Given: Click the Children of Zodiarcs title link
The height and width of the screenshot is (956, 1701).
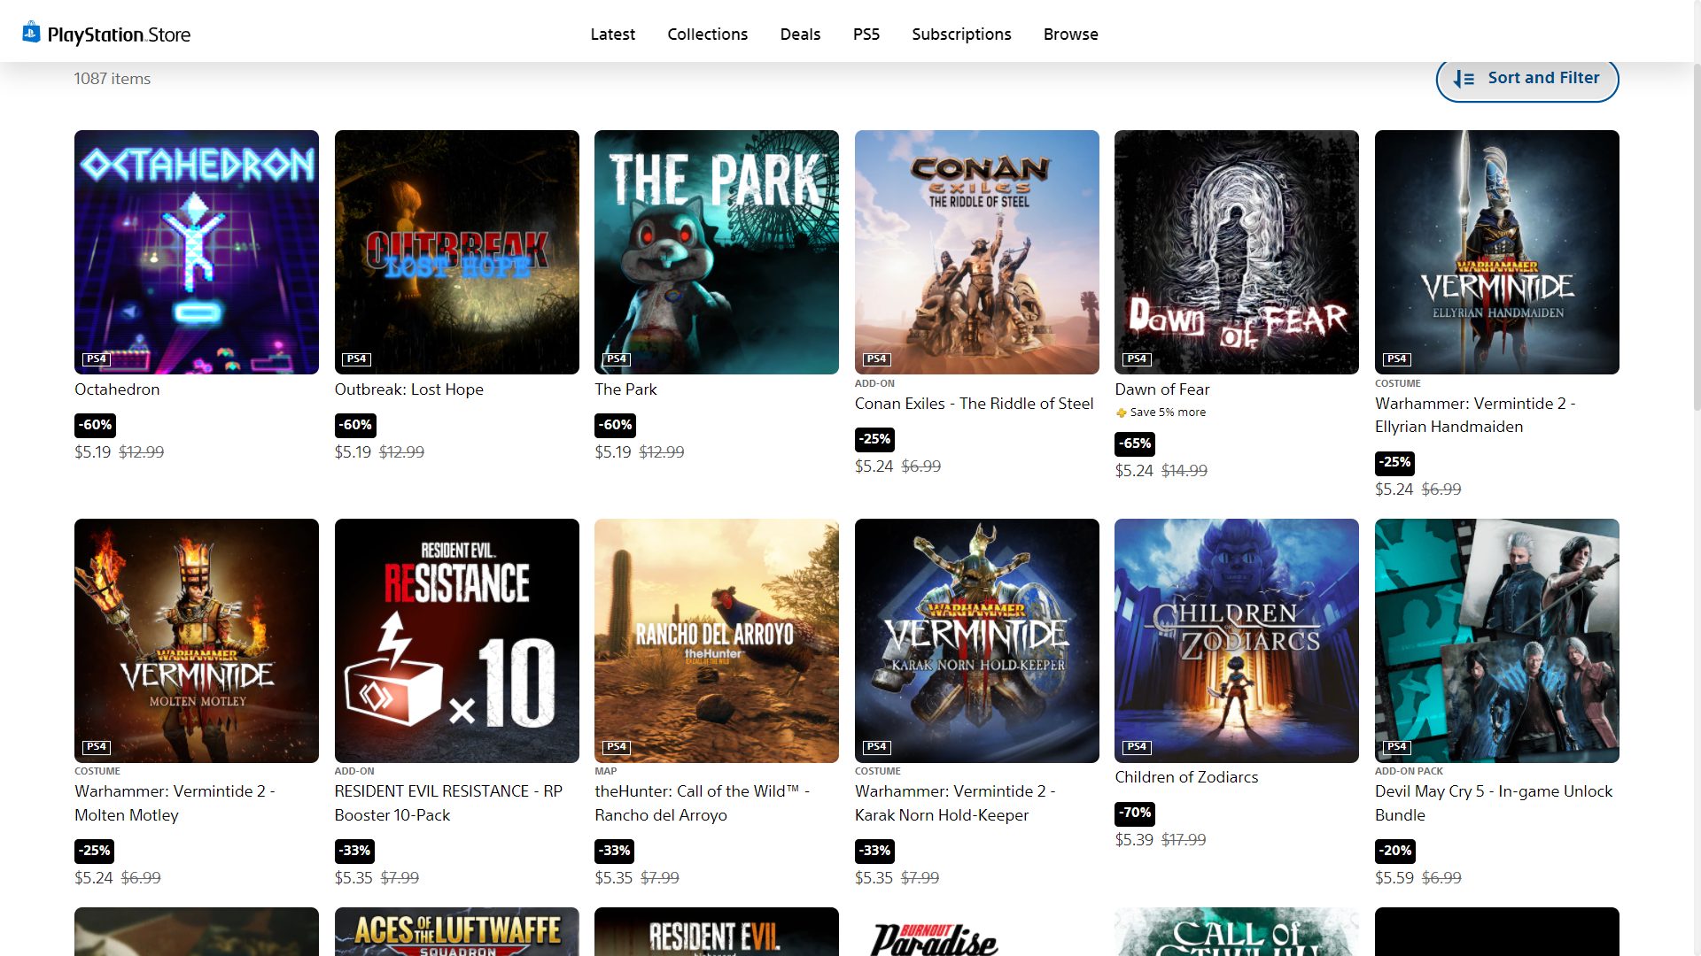Looking at the screenshot, I should click(1185, 777).
